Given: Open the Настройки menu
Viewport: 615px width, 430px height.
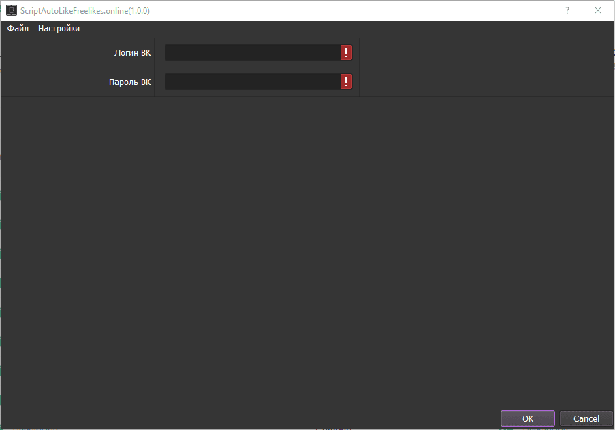Looking at the screenshot, I should 59,29.
